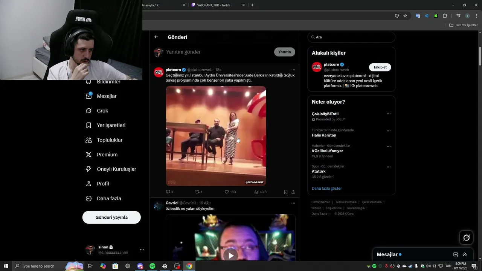
Task: Open the Chrome profile avatar
Action: point(467,16)
